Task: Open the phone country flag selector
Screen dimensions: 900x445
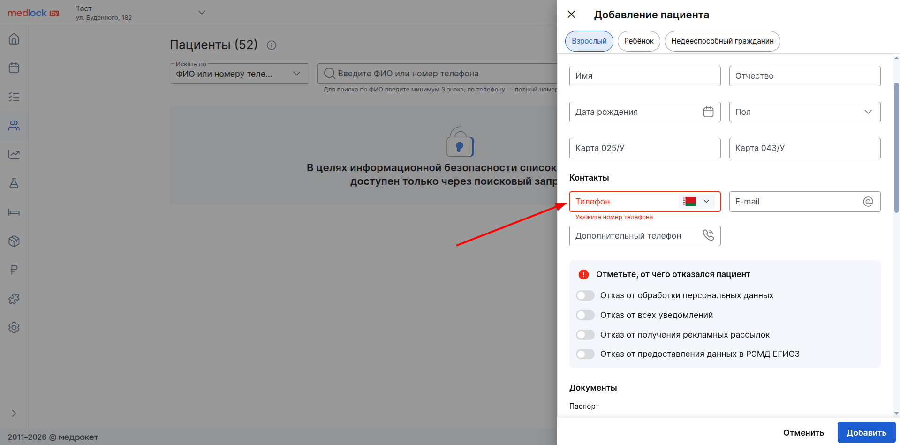Action: click(x=696, y=202)
